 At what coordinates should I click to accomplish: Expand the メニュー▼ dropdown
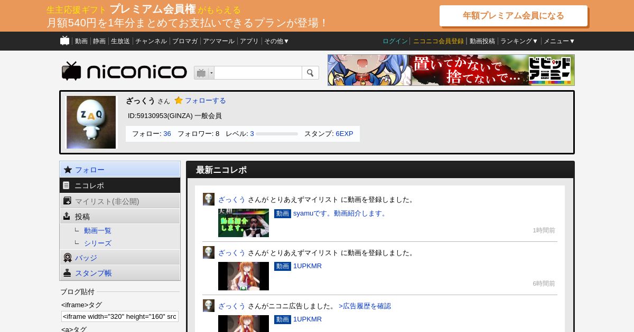pos(560,41)
